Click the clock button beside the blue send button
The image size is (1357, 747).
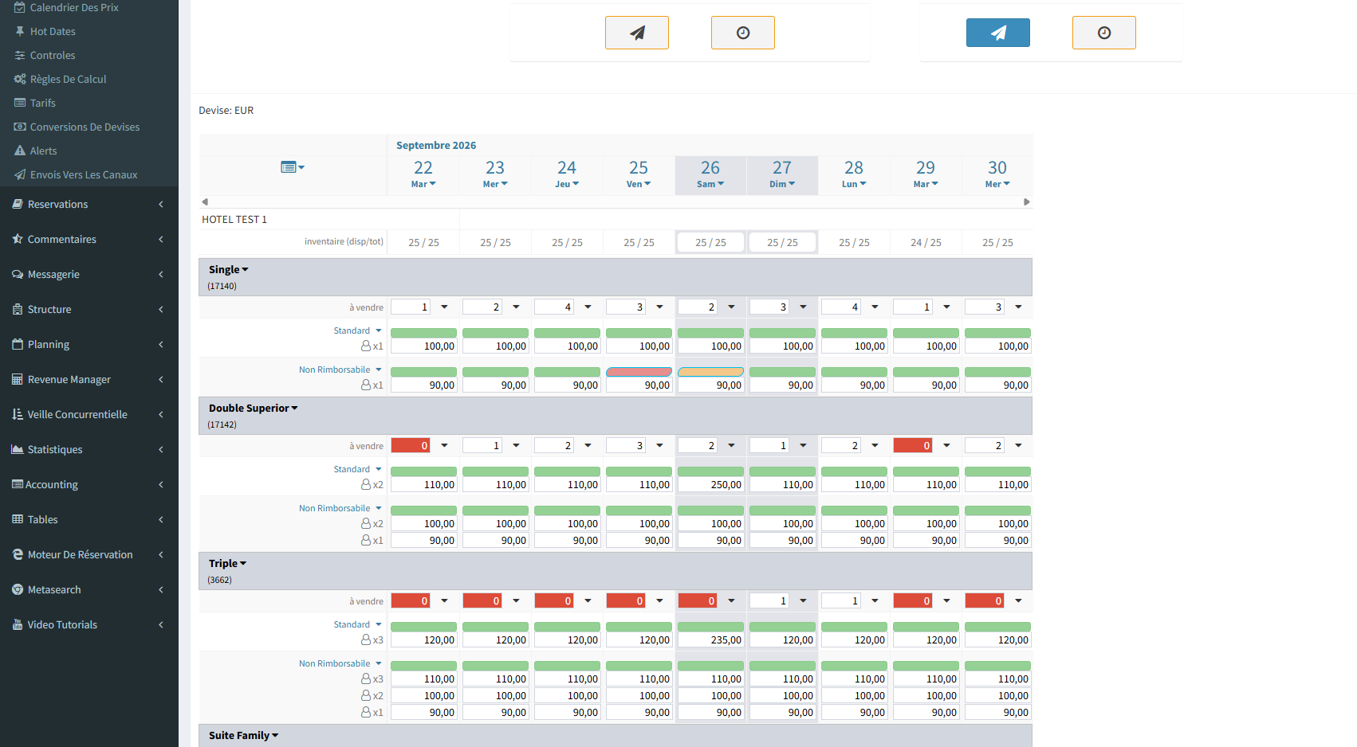(1103, 33)
